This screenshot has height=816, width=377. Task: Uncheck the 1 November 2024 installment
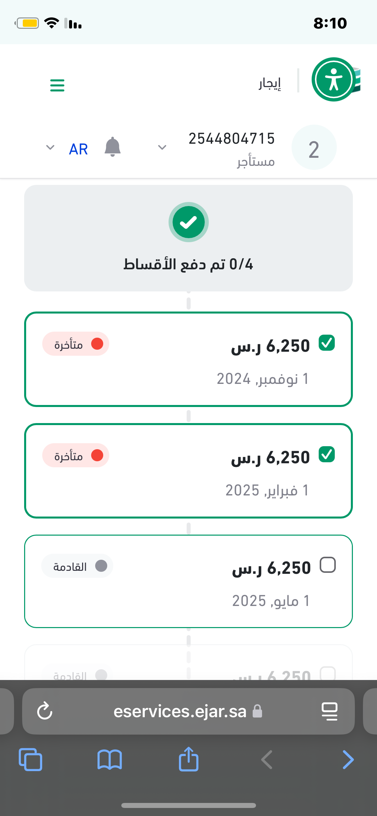327,343
